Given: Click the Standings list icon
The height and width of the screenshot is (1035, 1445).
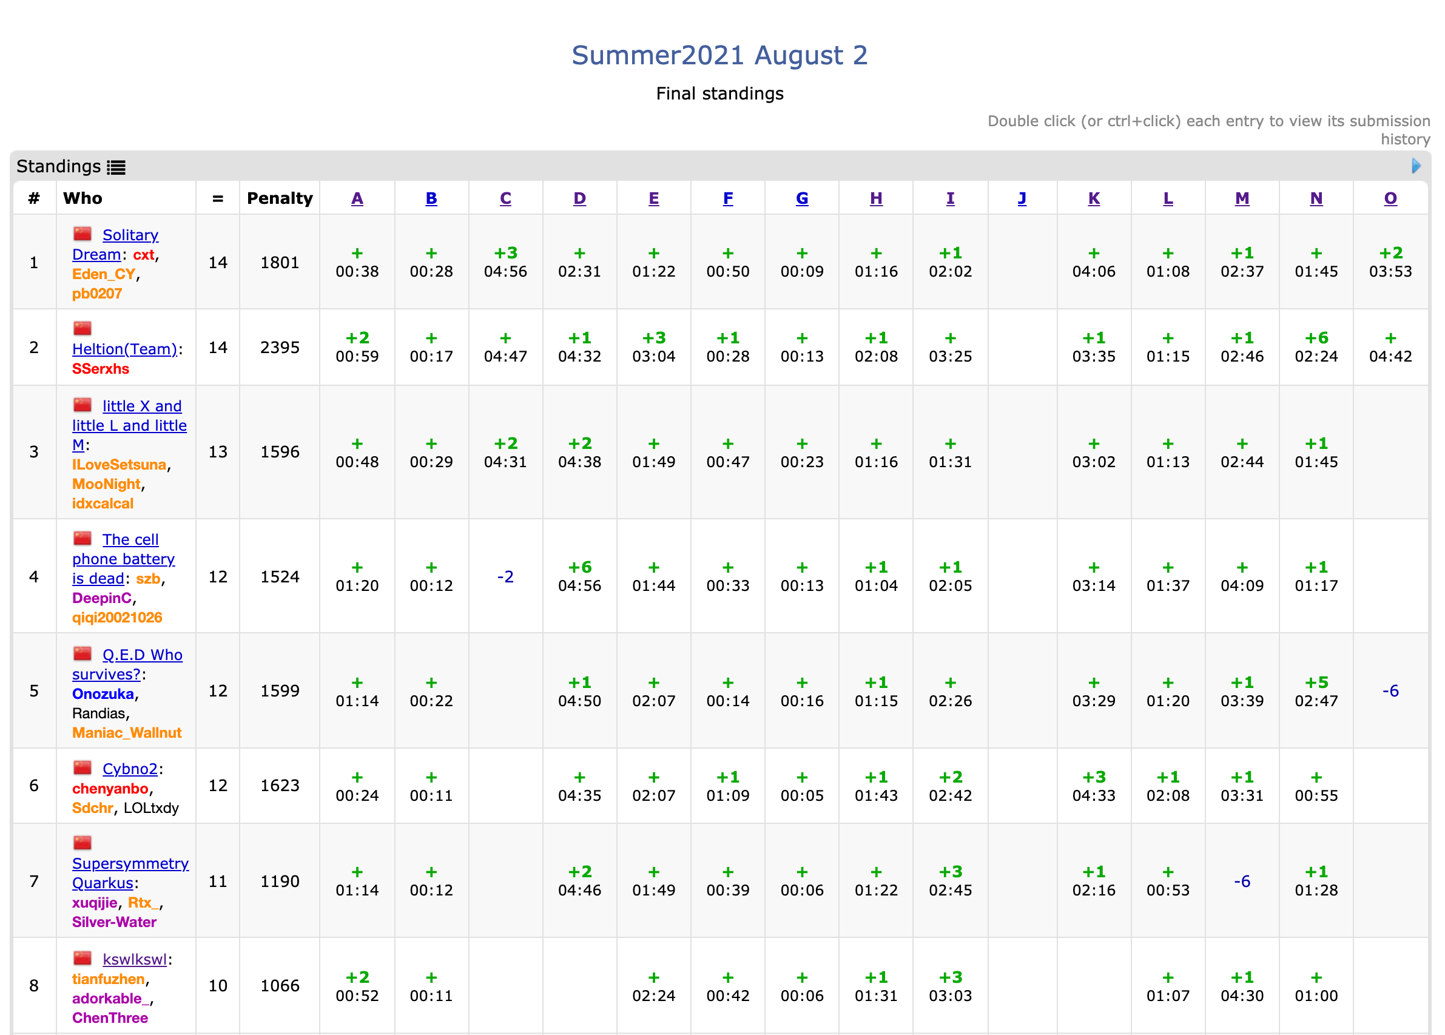Looking at the screenshot, I should point(116,167).
